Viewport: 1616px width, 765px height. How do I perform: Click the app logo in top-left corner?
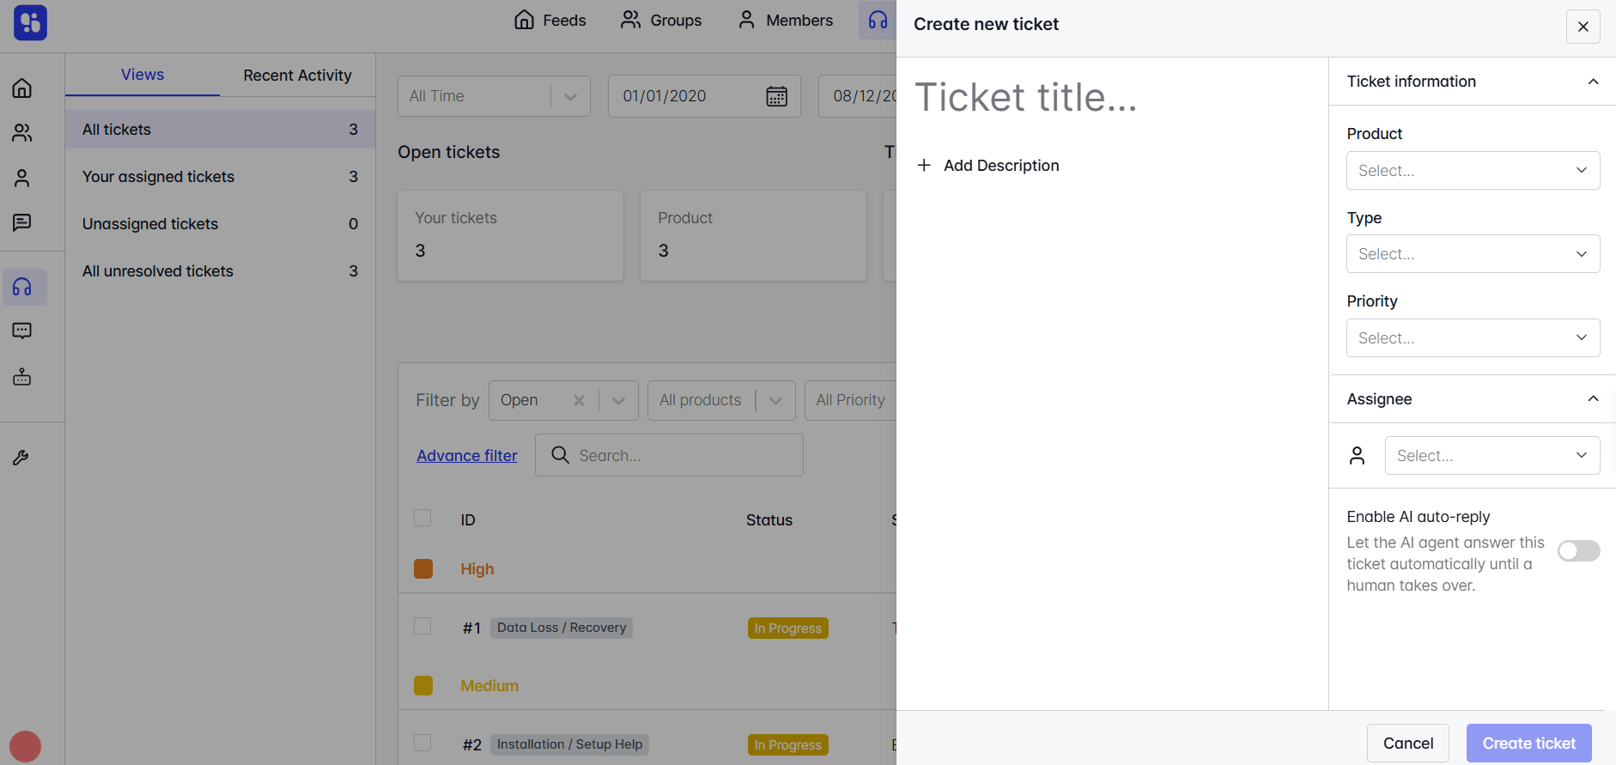point(30,23)
